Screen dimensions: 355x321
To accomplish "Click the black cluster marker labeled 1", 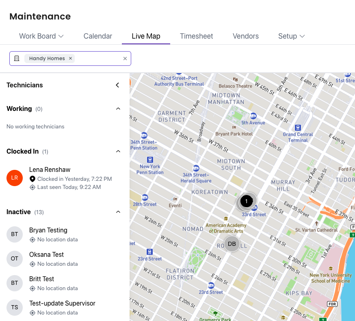I will [246, 201].
